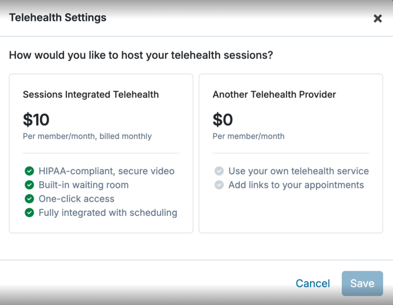Screen dimensions: 393x305
Task: Click the 'HIPAA-compliant, secure video' feature text
Action: click(107, 171)
